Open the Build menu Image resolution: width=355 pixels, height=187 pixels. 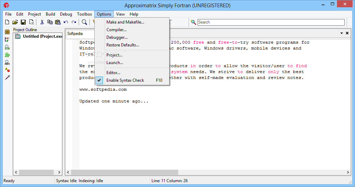pyautogui.click(x=50, y=14)
